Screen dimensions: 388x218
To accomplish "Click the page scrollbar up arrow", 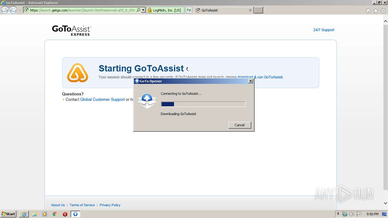I will (385, 21).
